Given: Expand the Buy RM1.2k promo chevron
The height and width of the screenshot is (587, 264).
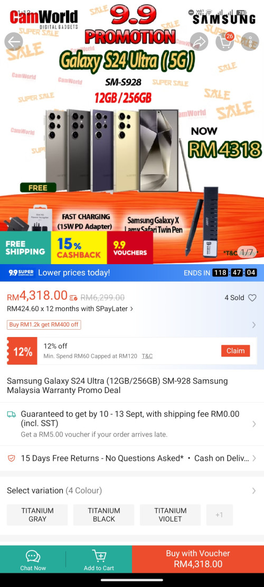Looking at the screenshot, I should [254, 325].
